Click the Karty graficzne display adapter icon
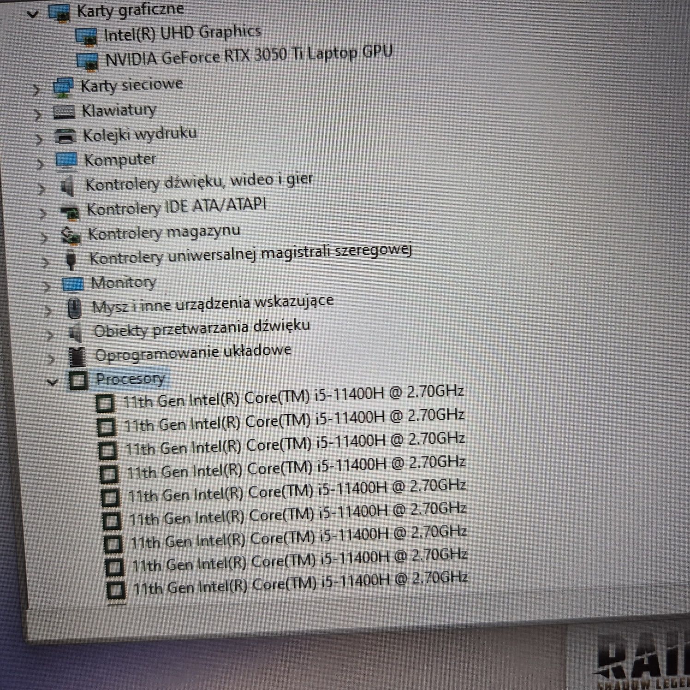The image size is (690, 690). [60, 12]
